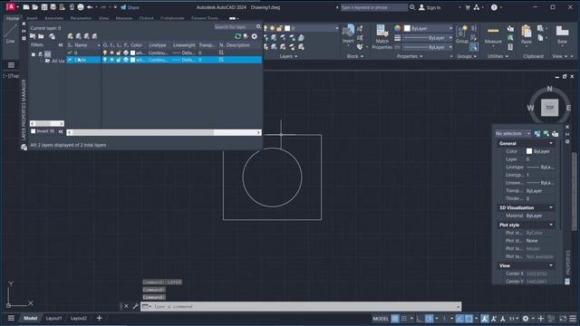Open the Insert ribbon tab
This screenshot has width=580, height=326.
32,18
